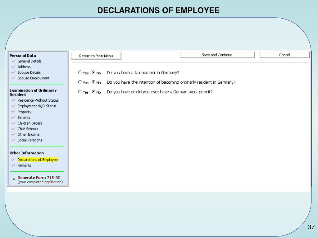Go to Employment W/O Status
This screenshot has width=318, height=238.
point(37,106)
